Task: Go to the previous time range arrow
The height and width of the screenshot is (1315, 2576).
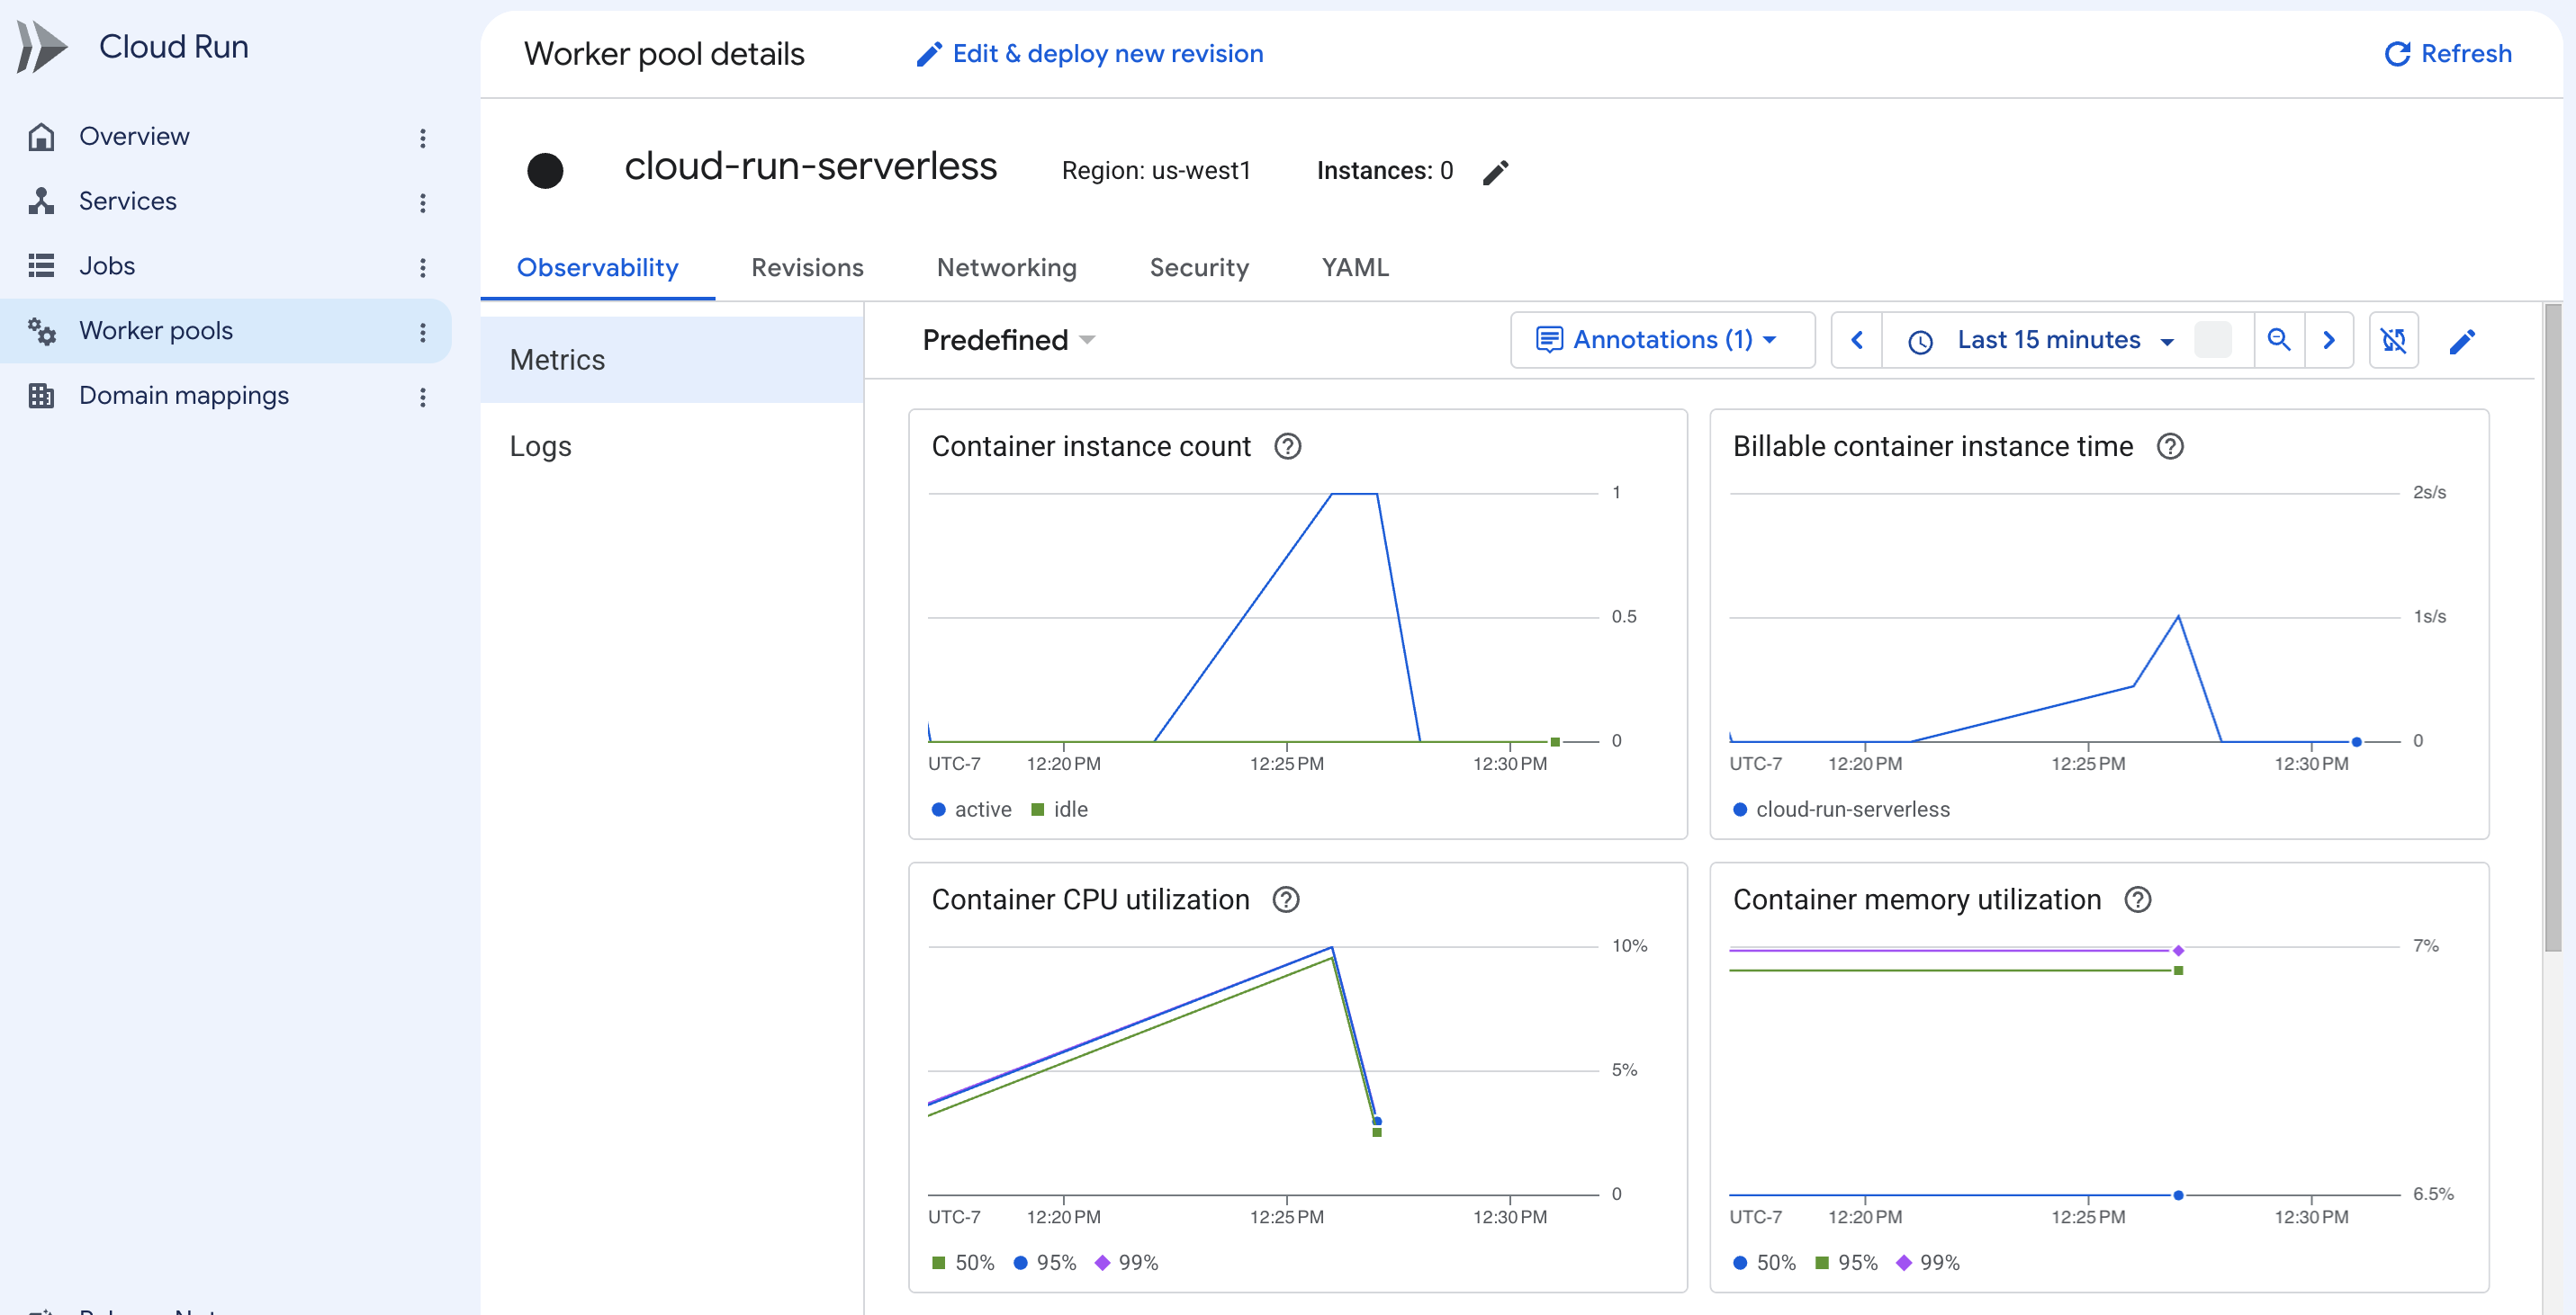Action: [1857, 341]
